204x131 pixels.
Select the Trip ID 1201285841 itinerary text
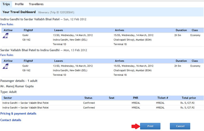(56, 12)
